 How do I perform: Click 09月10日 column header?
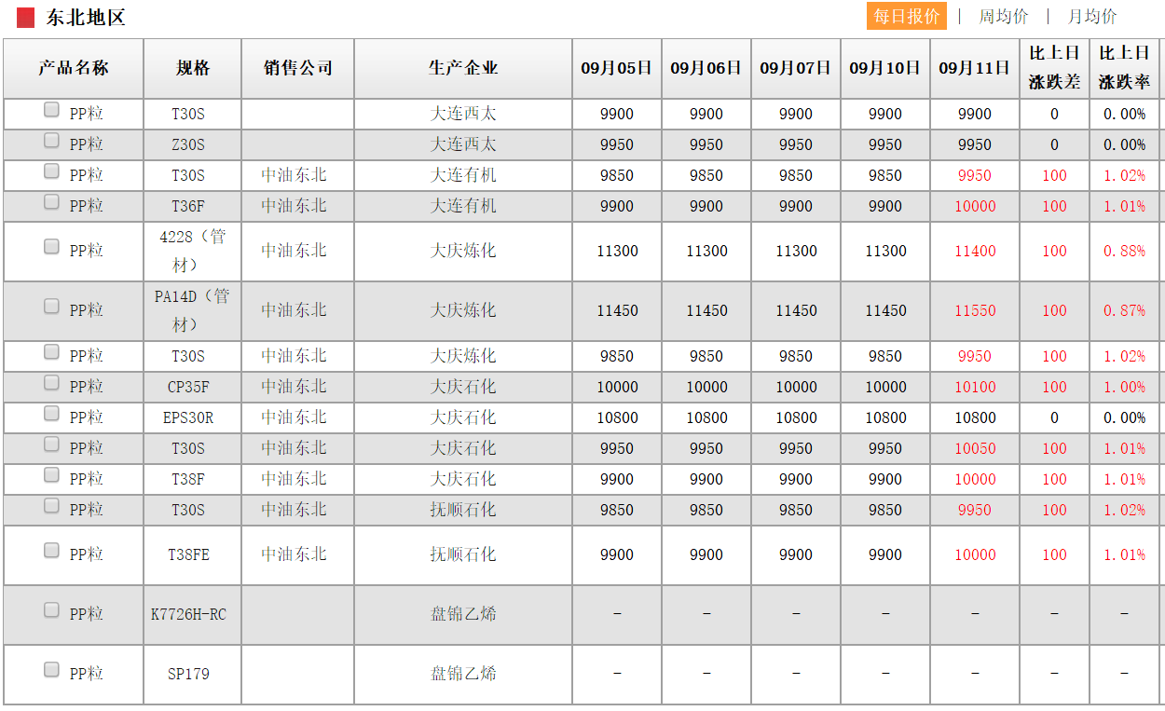885,68
